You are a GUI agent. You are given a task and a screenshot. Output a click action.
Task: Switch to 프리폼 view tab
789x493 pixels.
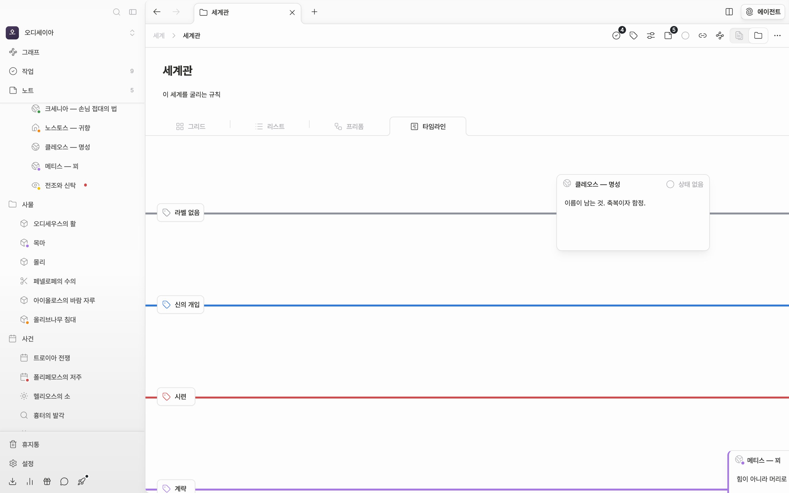coord(349,127)
